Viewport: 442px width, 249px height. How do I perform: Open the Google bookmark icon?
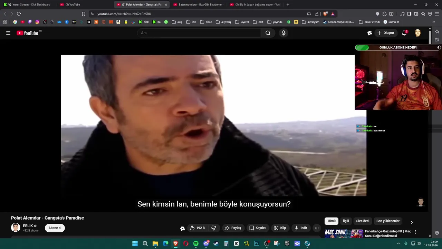click(x=15, y=22)
